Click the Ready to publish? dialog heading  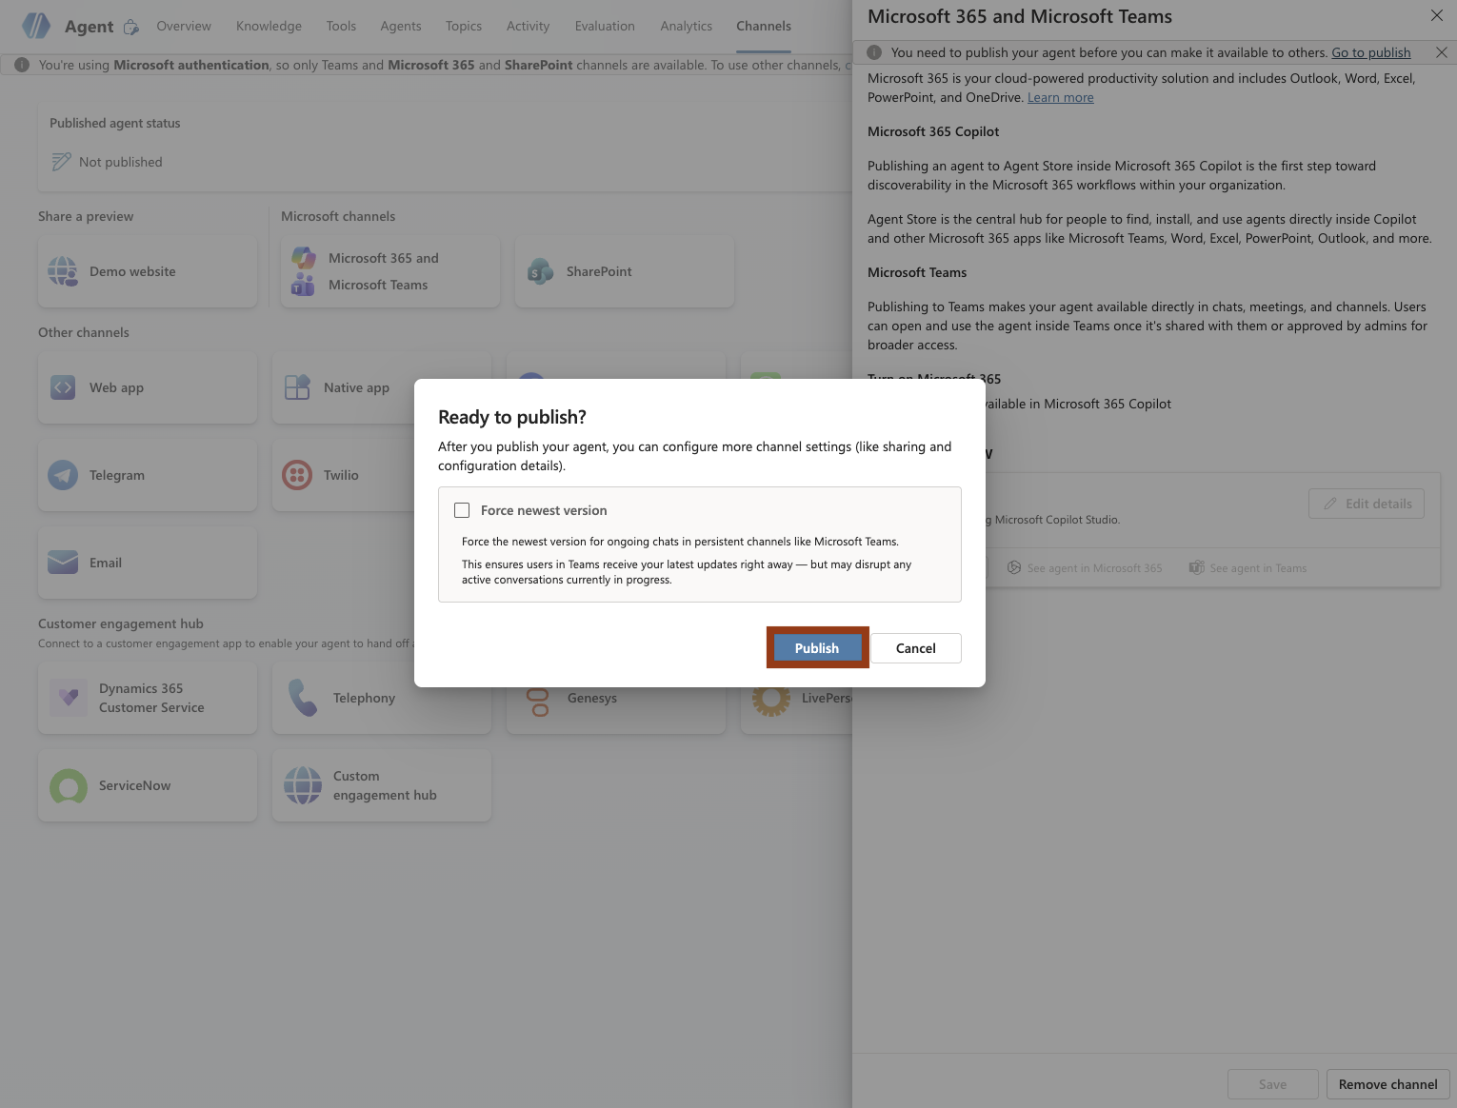coord(512,417)
